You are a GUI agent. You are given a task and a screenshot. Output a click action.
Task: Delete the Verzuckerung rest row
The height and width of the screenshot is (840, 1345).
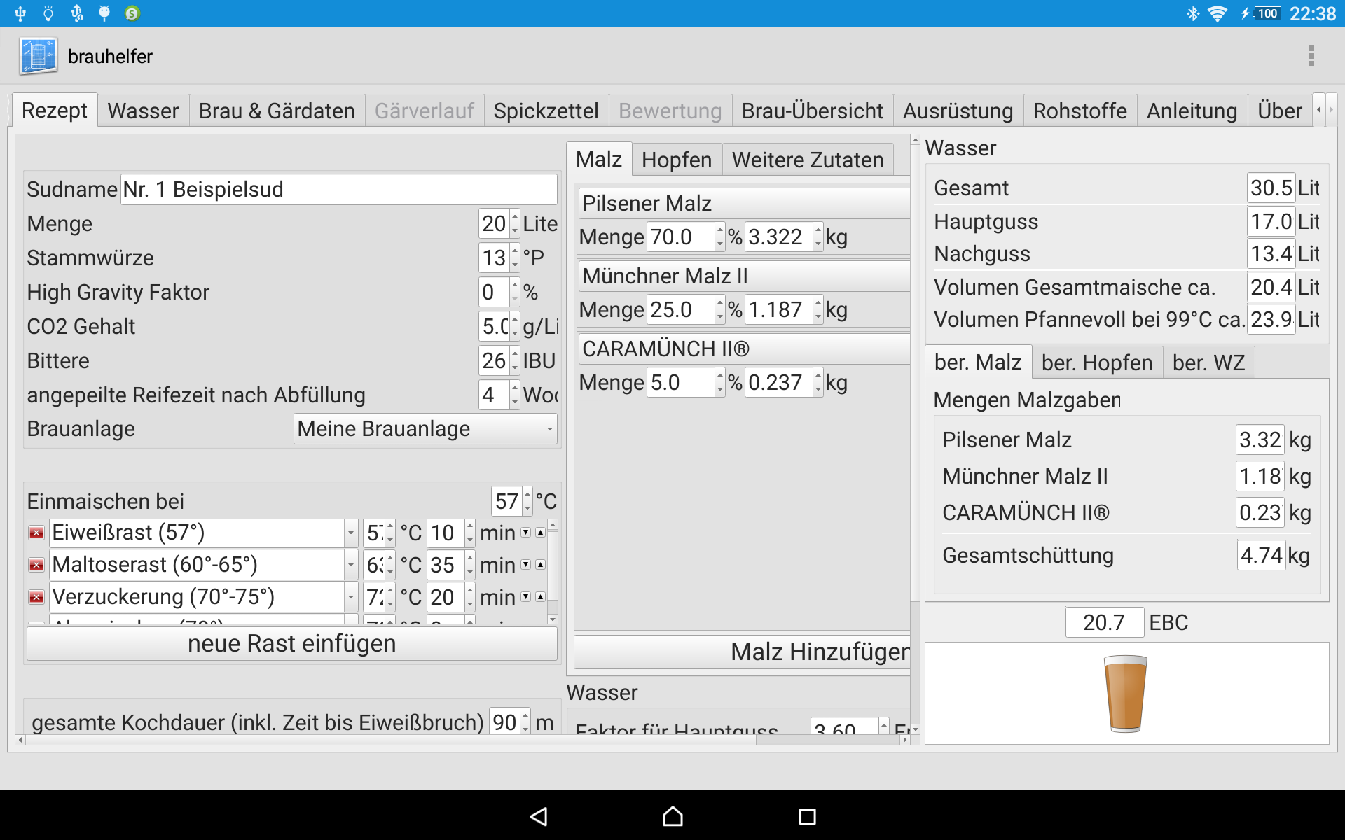[x=36, y=598]
